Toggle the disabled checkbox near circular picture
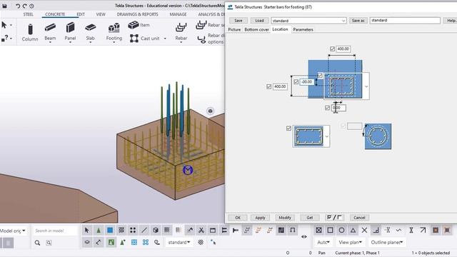The width and height of the screenshot is (457, 257). [343, 126]
